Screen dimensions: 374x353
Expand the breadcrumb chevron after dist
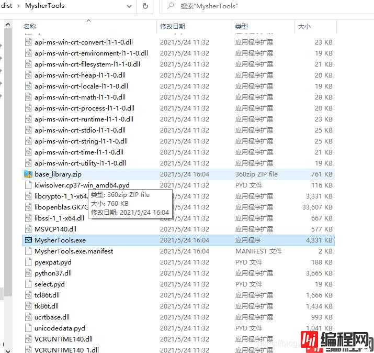coord(19,6)
